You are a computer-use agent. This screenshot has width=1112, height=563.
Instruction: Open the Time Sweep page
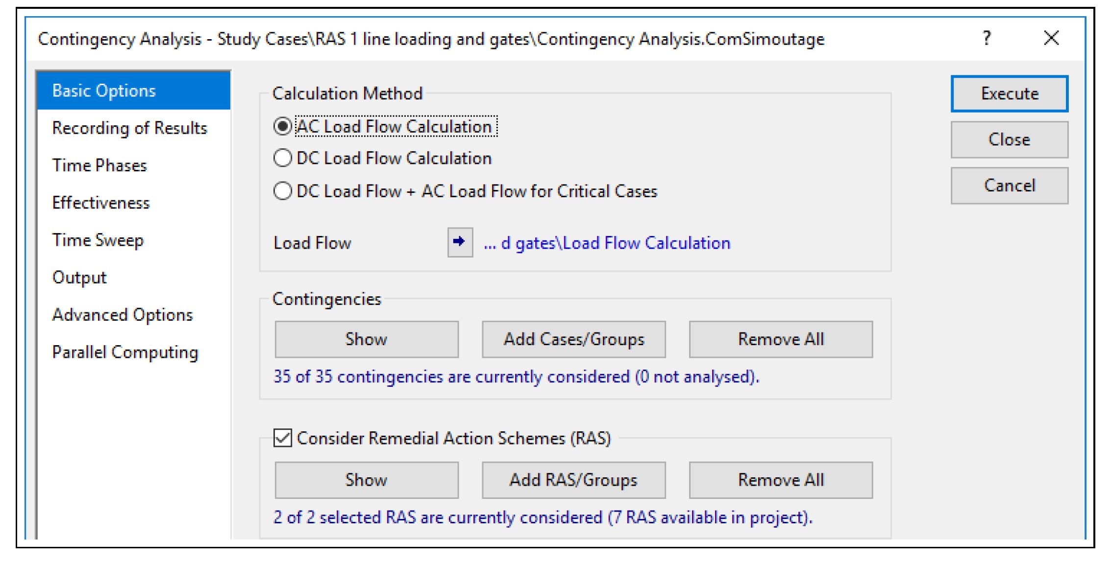click(x=98, y=240)
